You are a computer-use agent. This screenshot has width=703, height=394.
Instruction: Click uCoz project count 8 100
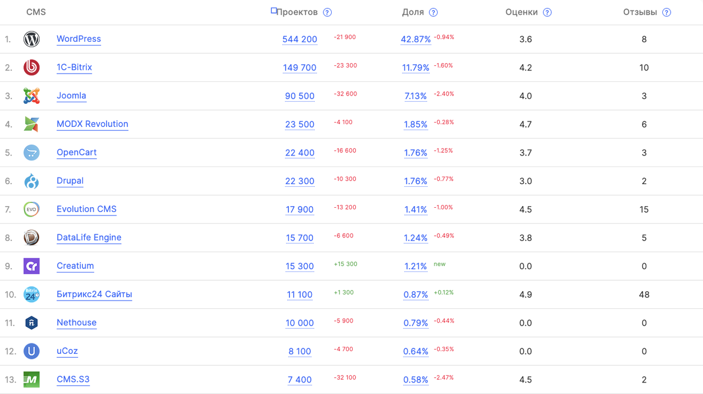click(x=300, y=351)
